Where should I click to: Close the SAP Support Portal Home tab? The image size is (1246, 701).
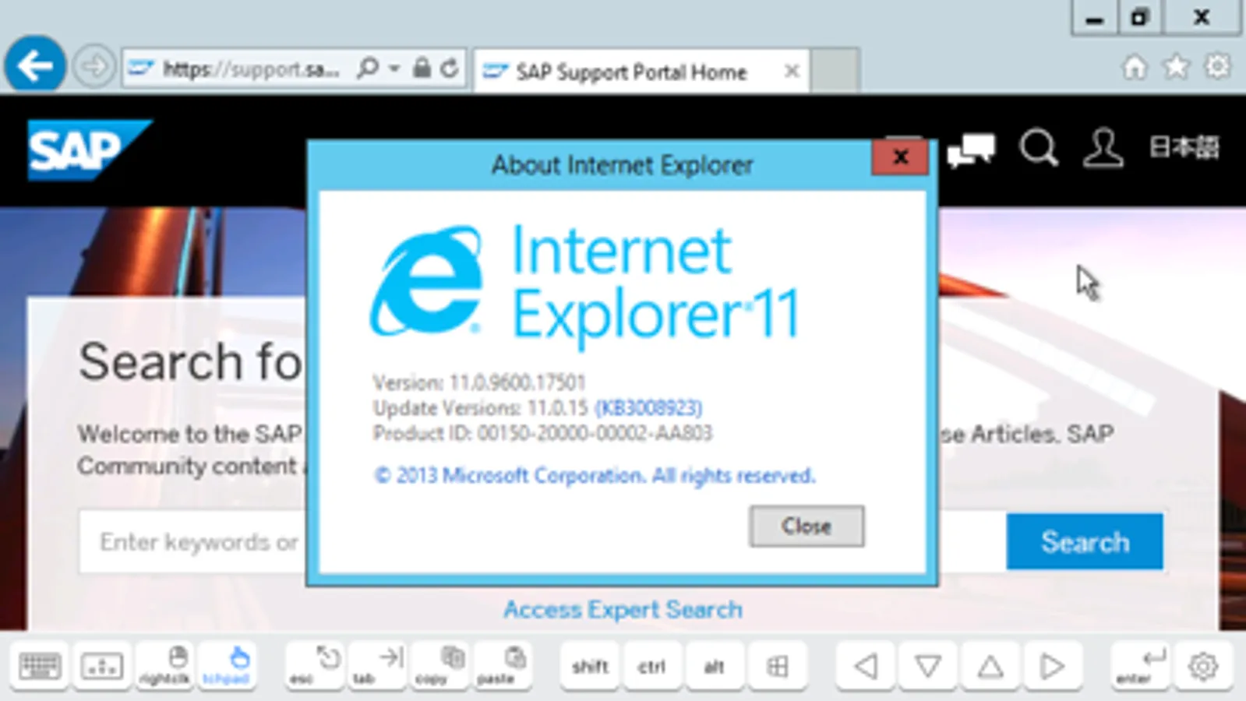792,71
